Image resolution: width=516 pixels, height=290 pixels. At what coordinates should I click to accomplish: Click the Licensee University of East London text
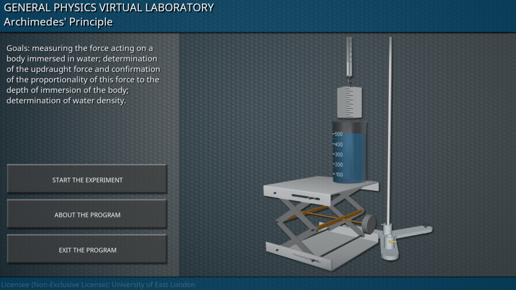click(x=98, y=285)
